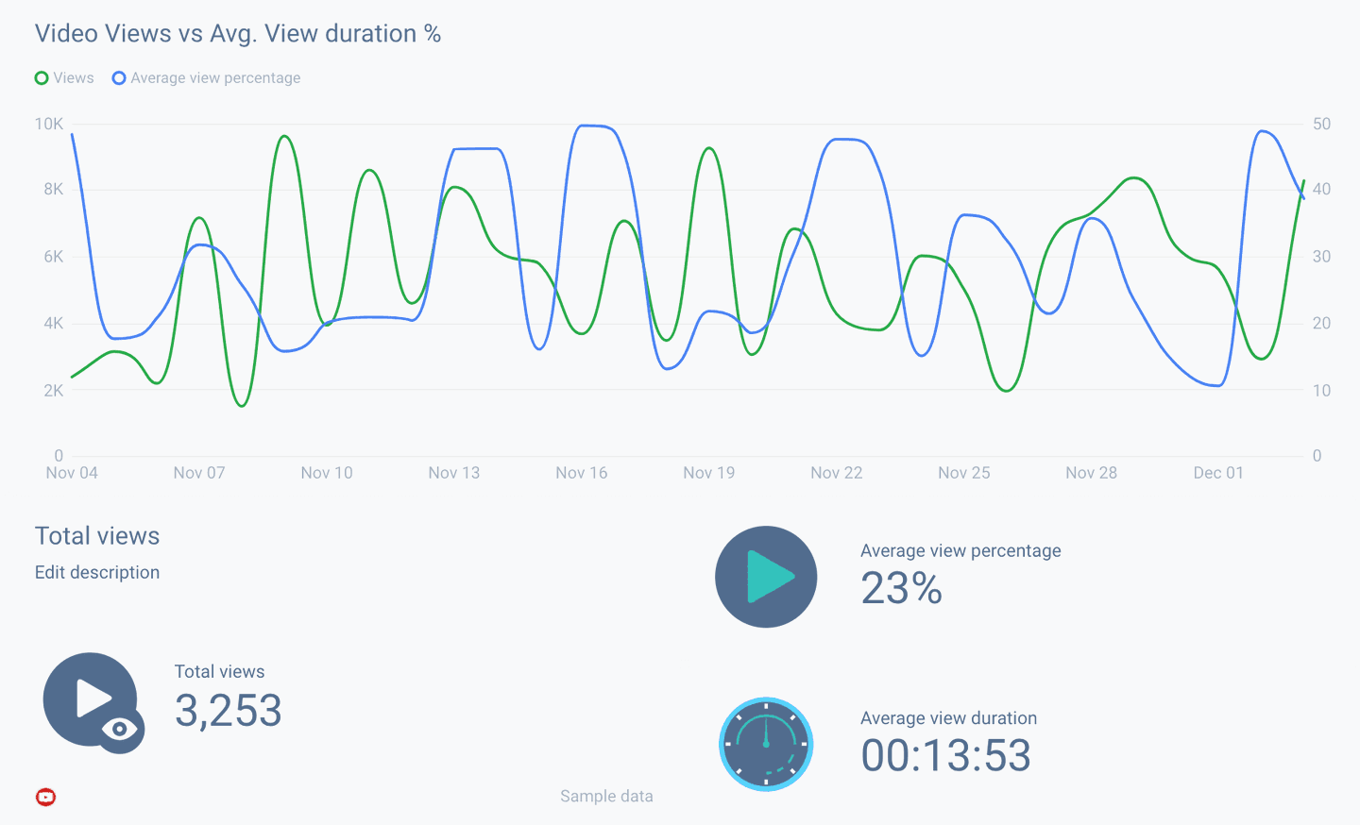
Task: Click the Total views widget heading
Action: [96, 535]
